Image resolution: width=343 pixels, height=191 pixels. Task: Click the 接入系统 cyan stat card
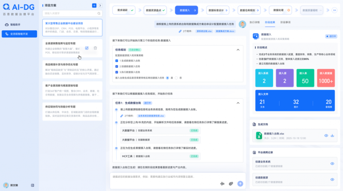[264, 78]
